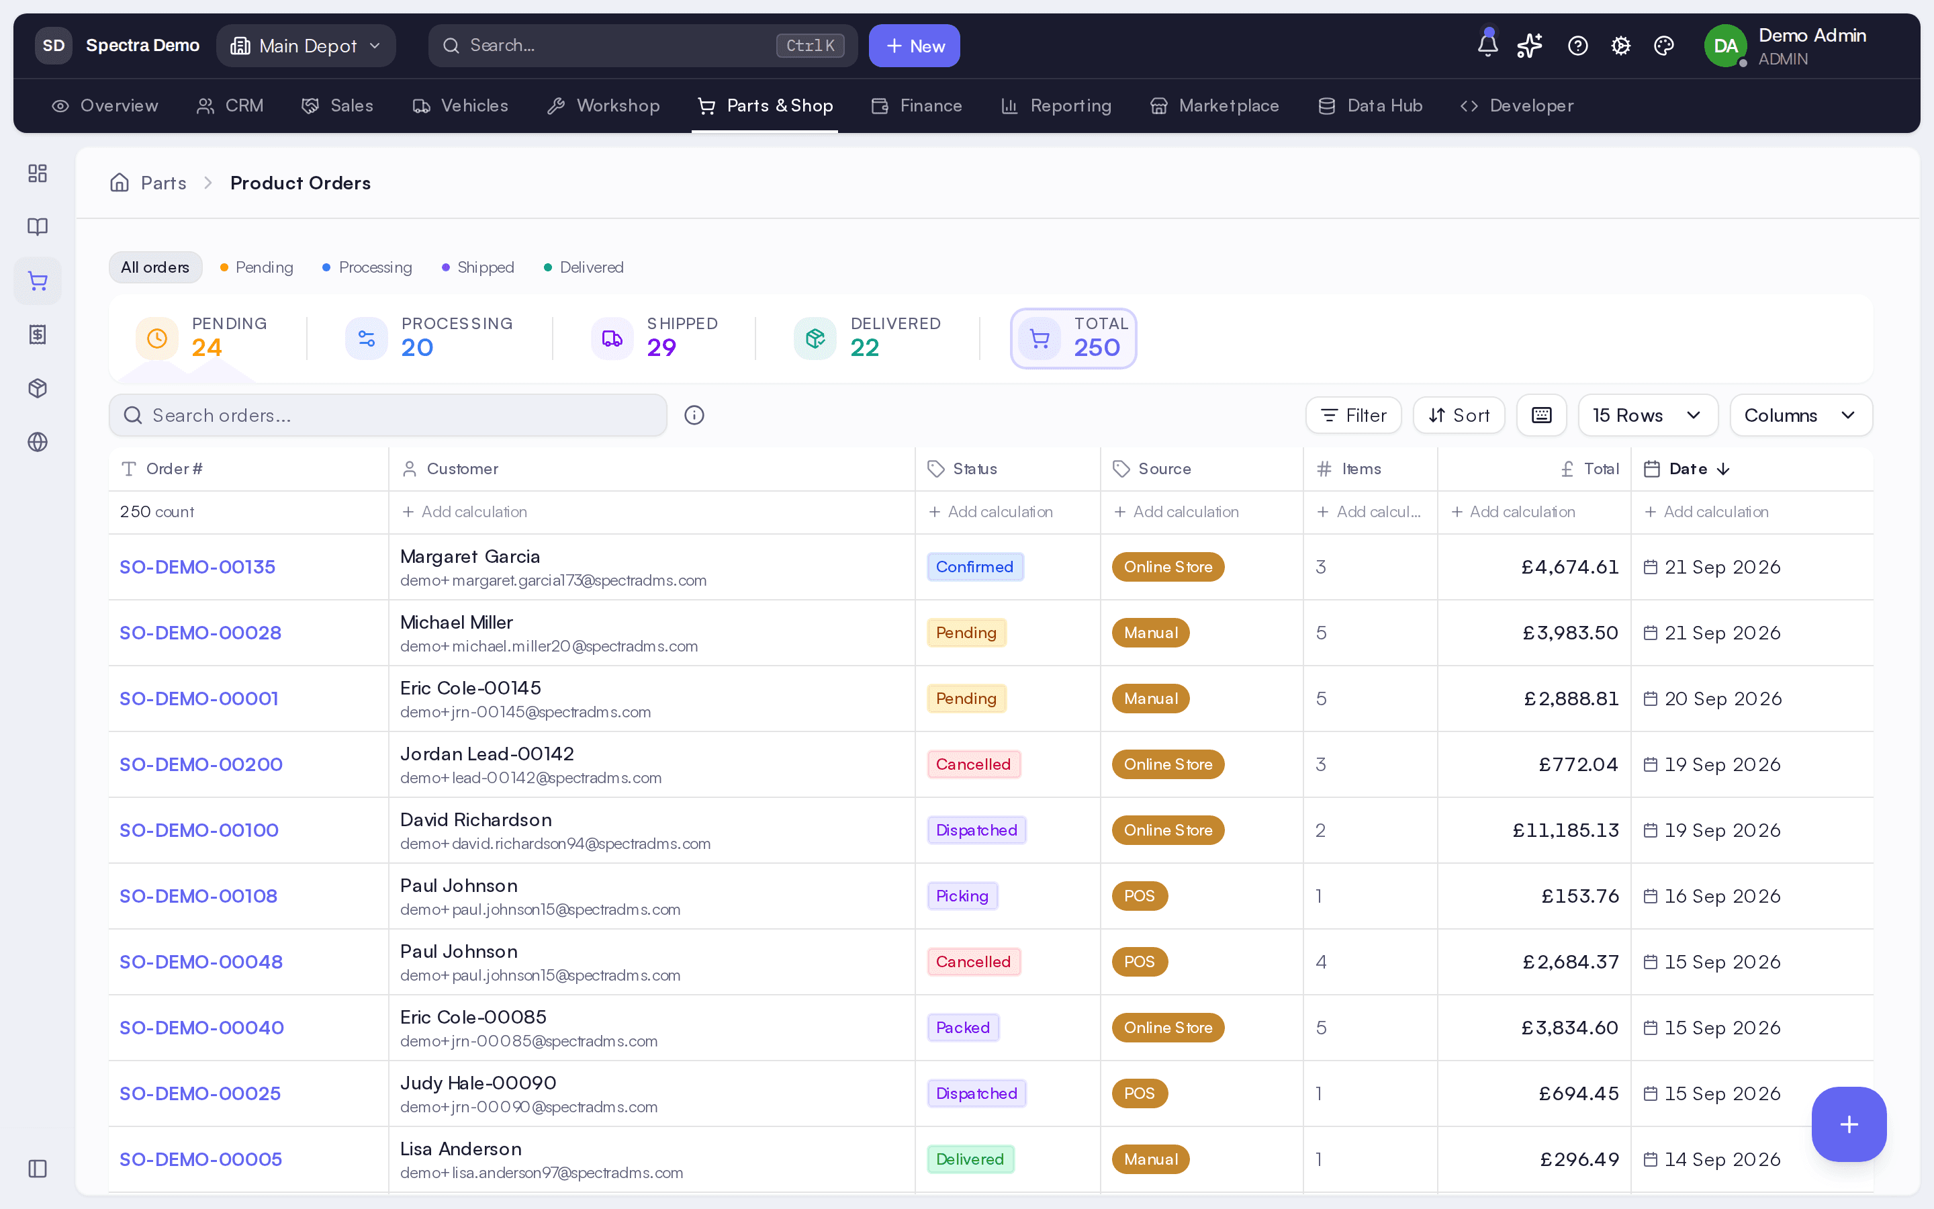1934x1209 pixels.
Task: Click the home icon in breadcrumb
Action: [x=120, y=182]
